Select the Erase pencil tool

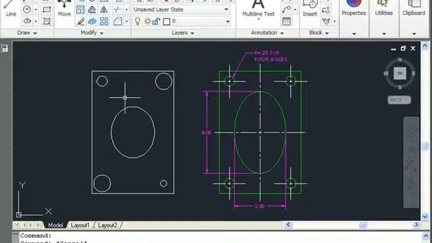click(x=80, y=21)
